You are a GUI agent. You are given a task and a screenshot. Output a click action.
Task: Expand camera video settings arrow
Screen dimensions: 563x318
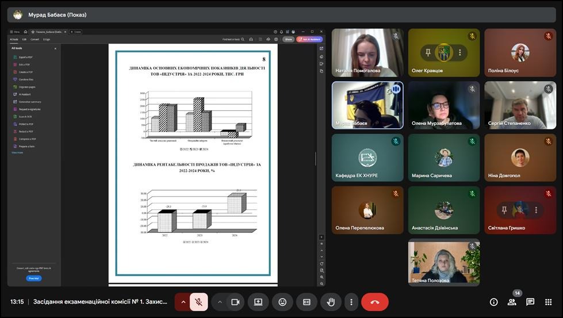pos(220,302)
